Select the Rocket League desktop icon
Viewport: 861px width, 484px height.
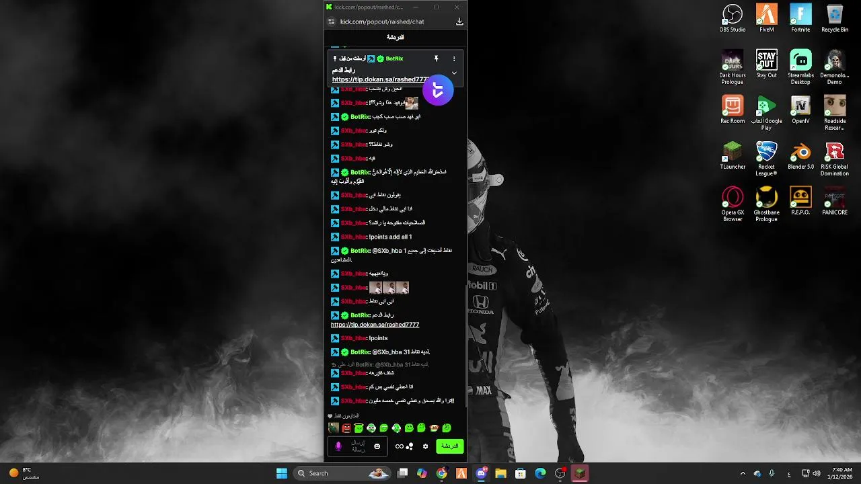tap(766, 159)
